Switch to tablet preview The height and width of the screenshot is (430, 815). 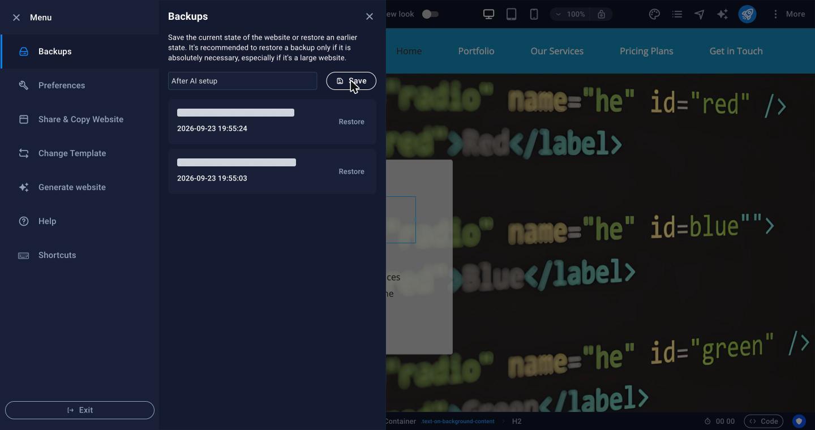pyautogui.click(x=511, y=14)
